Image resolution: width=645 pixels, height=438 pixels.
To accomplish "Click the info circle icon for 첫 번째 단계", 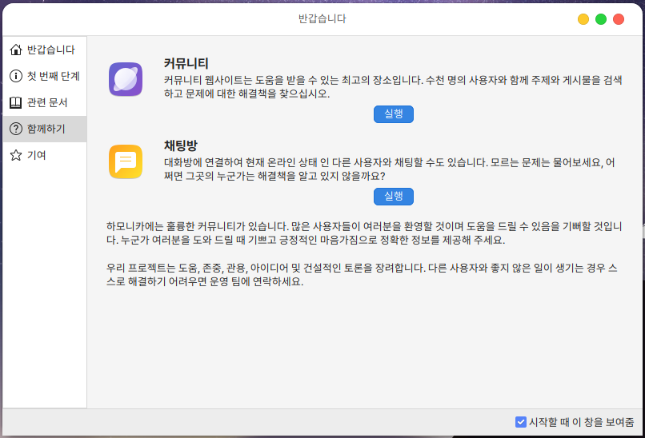I will click(16, 76).
